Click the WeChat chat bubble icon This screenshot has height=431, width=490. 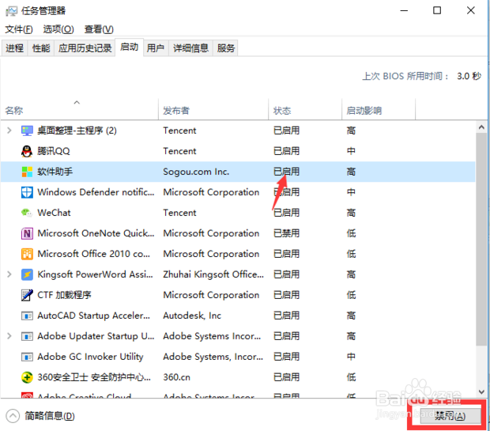(27, 213)
